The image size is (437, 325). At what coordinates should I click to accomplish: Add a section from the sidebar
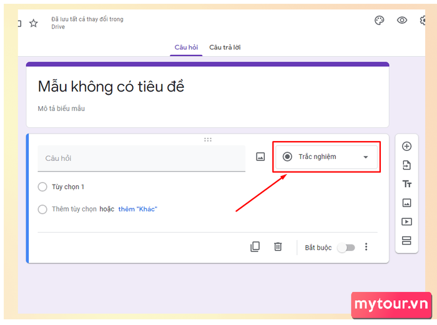click(406, 240)
